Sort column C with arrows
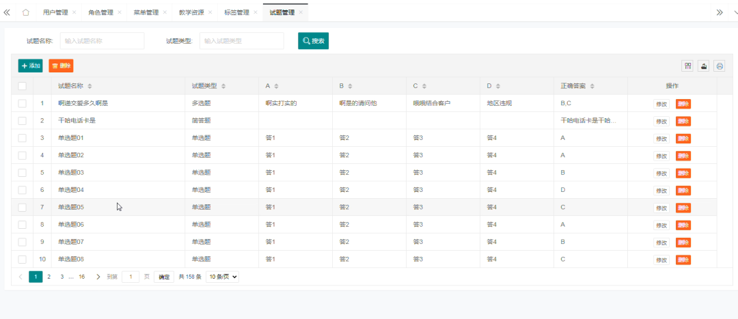 (424, 86)
